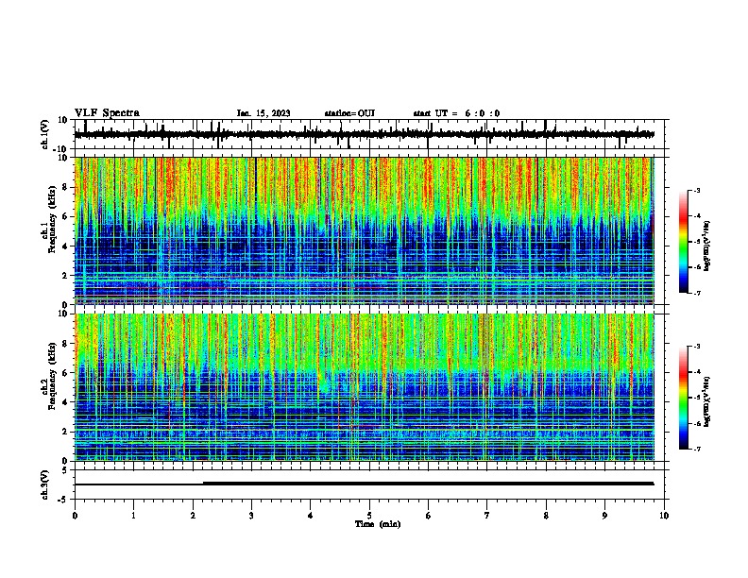Click the "Time (min)" axis label
Viewport: 748px width, 578px height.
pyautogui.click(x=378, y=524)
